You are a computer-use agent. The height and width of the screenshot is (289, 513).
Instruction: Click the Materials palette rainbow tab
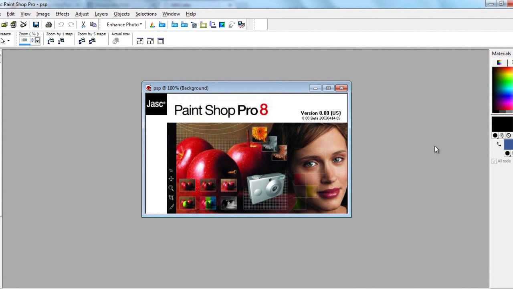[499, 63]
